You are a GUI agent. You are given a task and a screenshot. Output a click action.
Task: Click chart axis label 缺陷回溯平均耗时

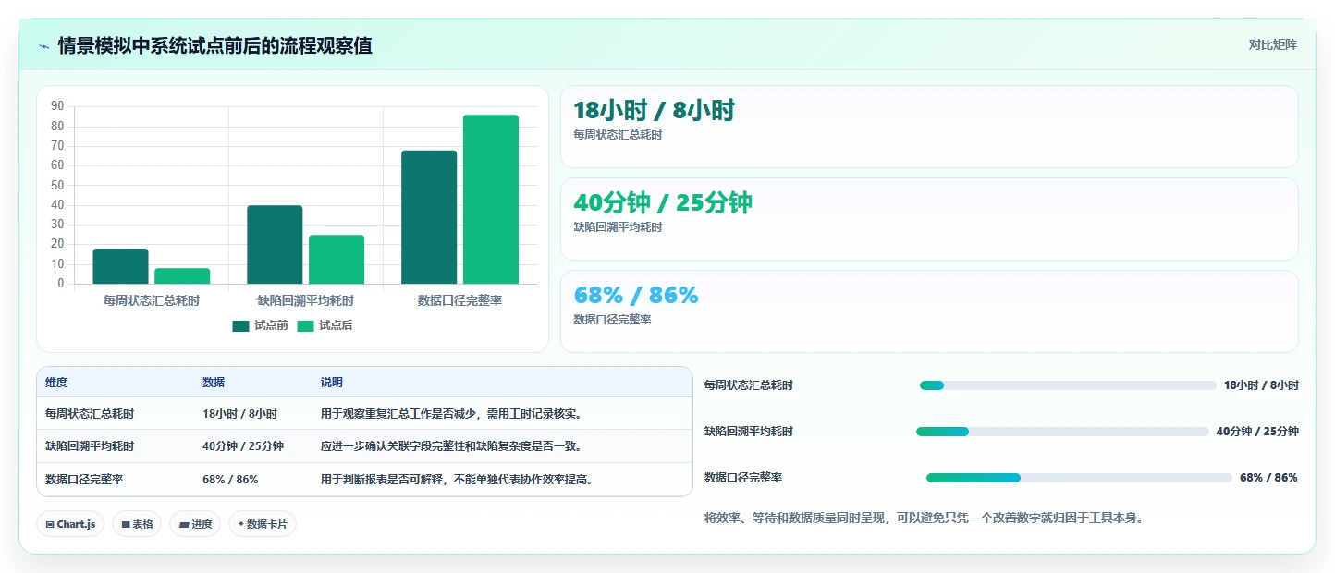[306, 300]
